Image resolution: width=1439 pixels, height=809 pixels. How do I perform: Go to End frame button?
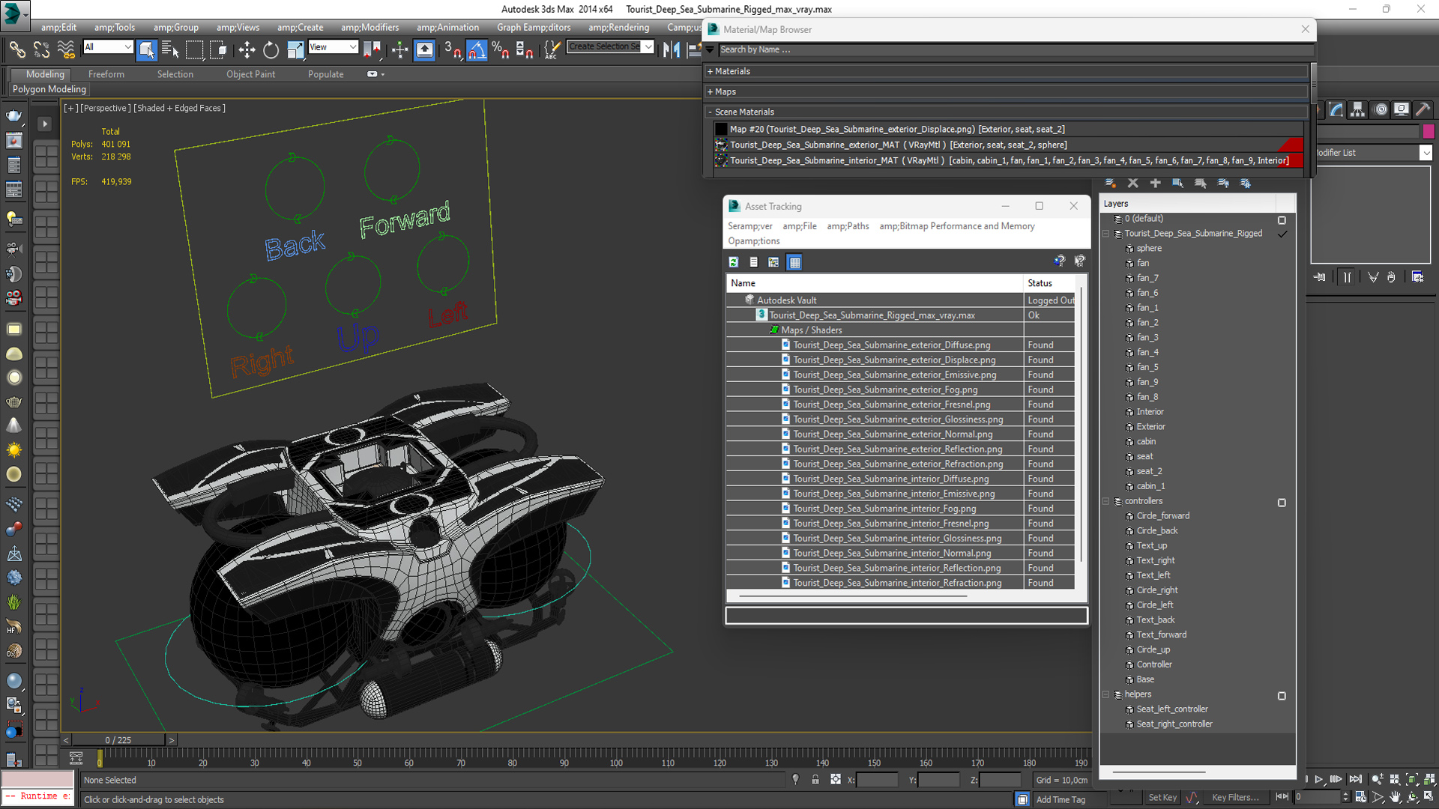pyautogui.click(x=1355, y=780)
